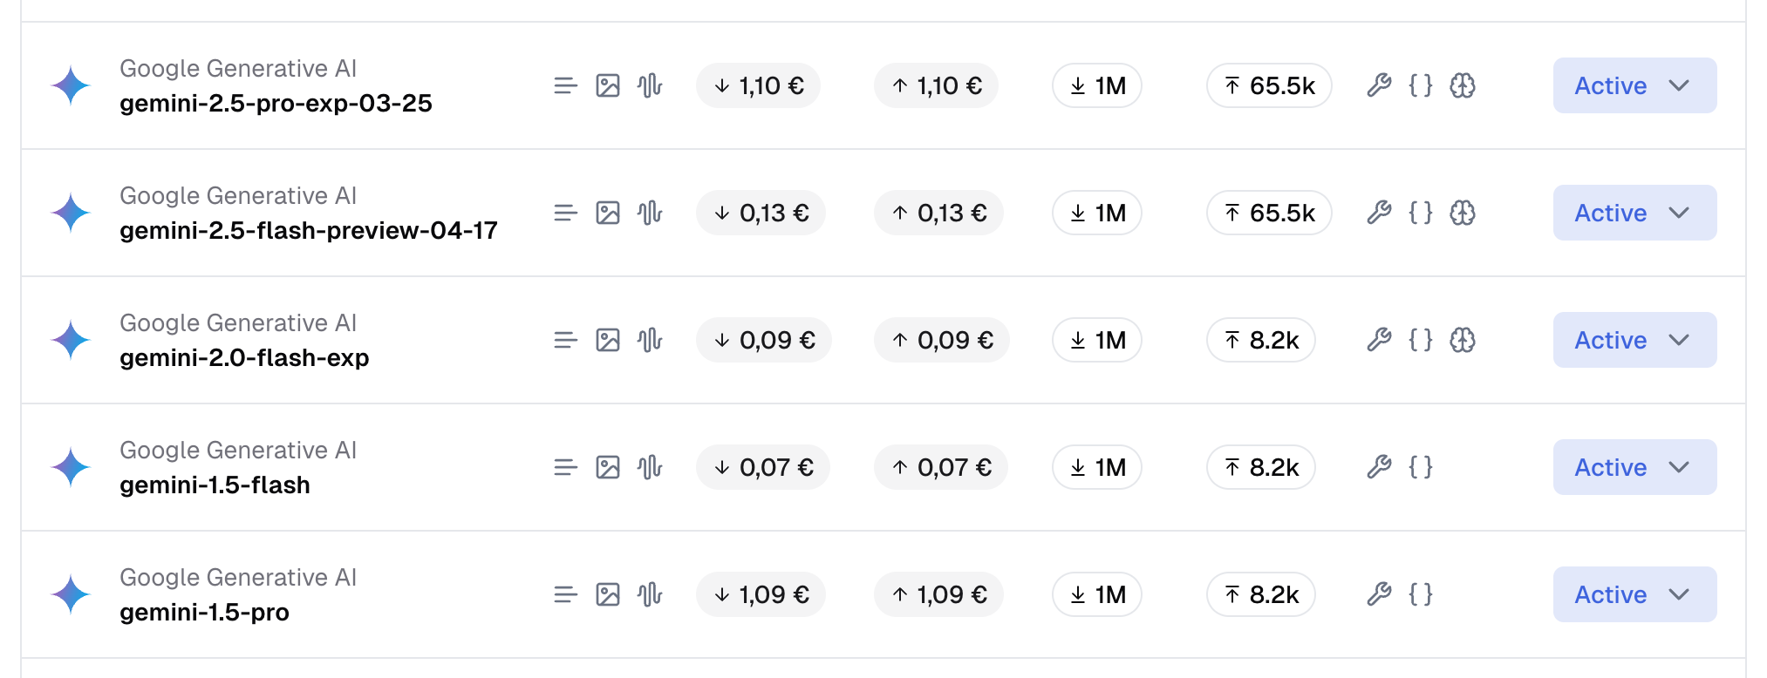Click the 1M context window badge for gemini-1.5-pro
Image resolution: width=1767 pixels, height=678 pixels.
pyautogui.click(x=1096, y=594)
